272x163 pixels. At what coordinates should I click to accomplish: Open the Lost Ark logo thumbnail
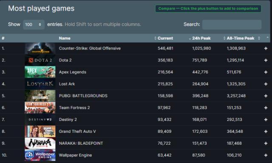click(40, 84)
